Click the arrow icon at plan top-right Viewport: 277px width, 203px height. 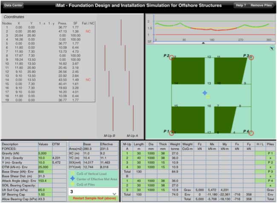(272, 49)
